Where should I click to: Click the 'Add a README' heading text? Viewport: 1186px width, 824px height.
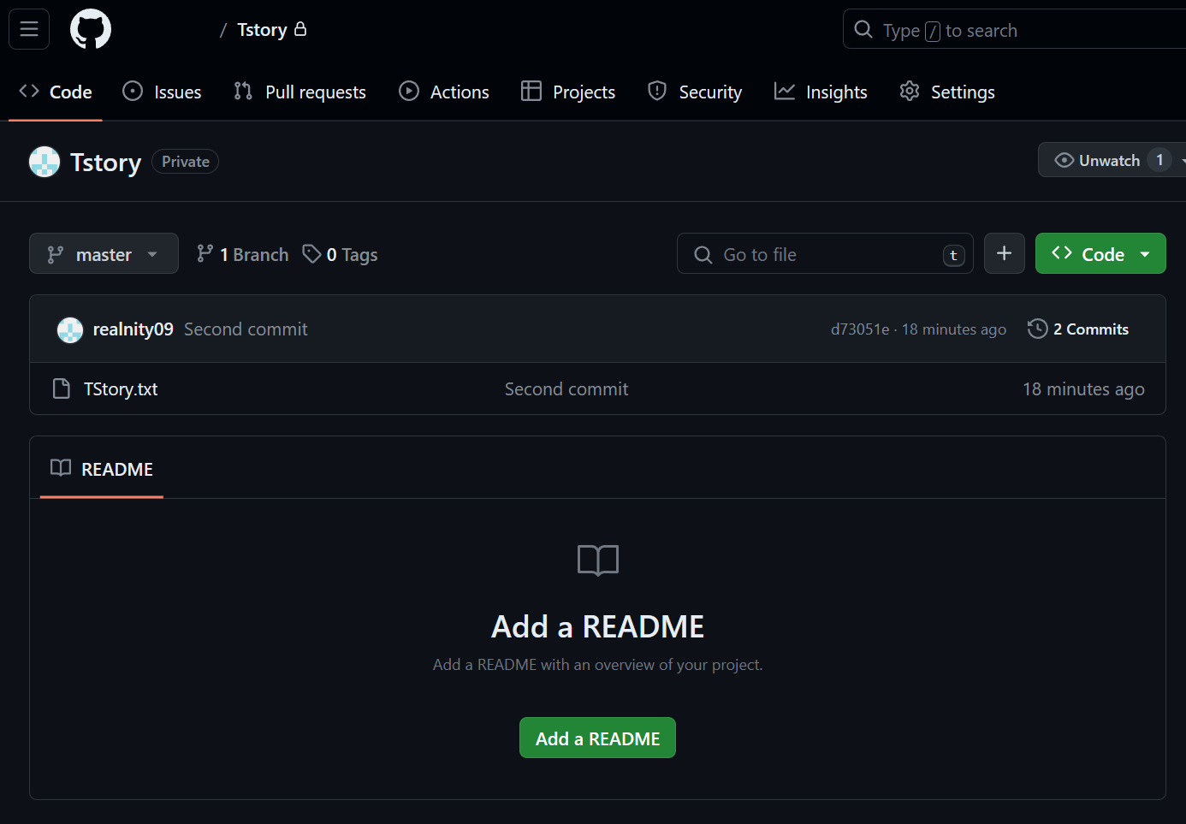pyautogui.click(x=598, y=626)
